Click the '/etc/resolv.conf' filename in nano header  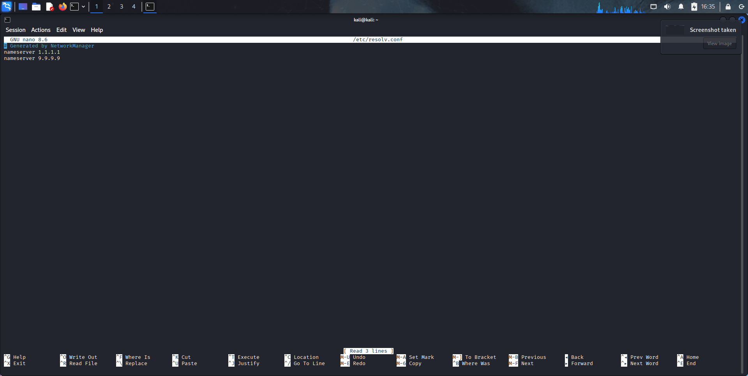(x=378, y=40)
